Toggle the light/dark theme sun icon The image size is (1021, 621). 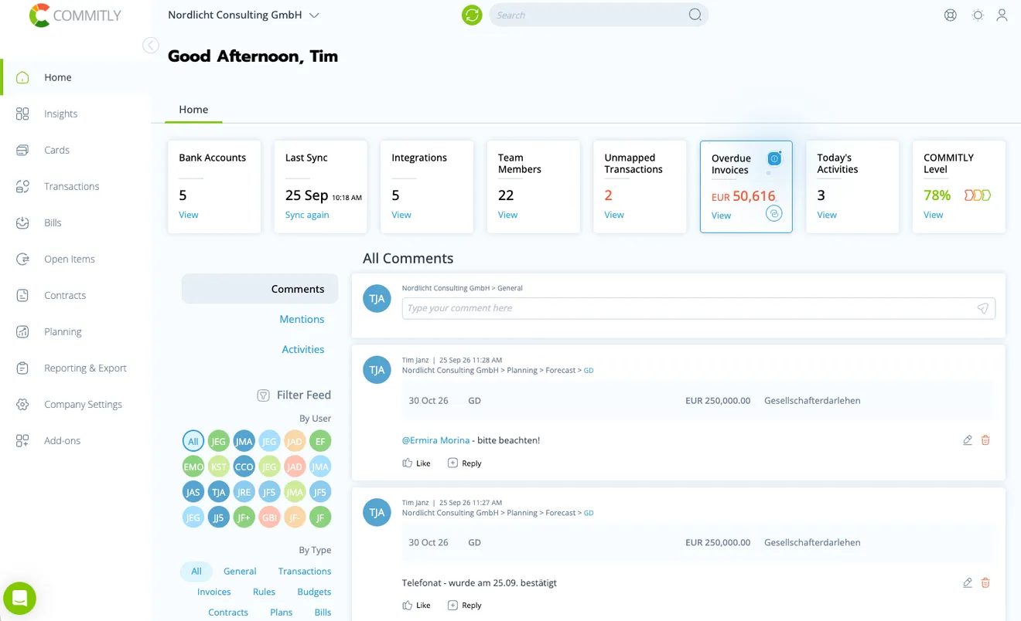[x=978, y=15]
